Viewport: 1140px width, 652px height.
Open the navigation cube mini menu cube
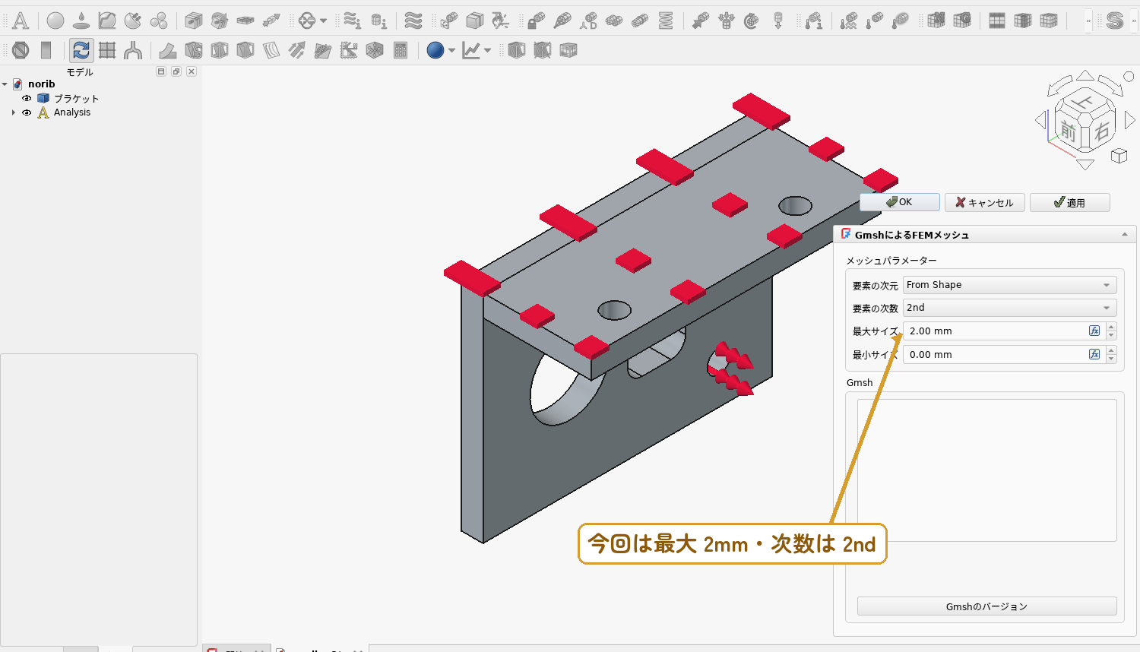(x=1119, y=156)
